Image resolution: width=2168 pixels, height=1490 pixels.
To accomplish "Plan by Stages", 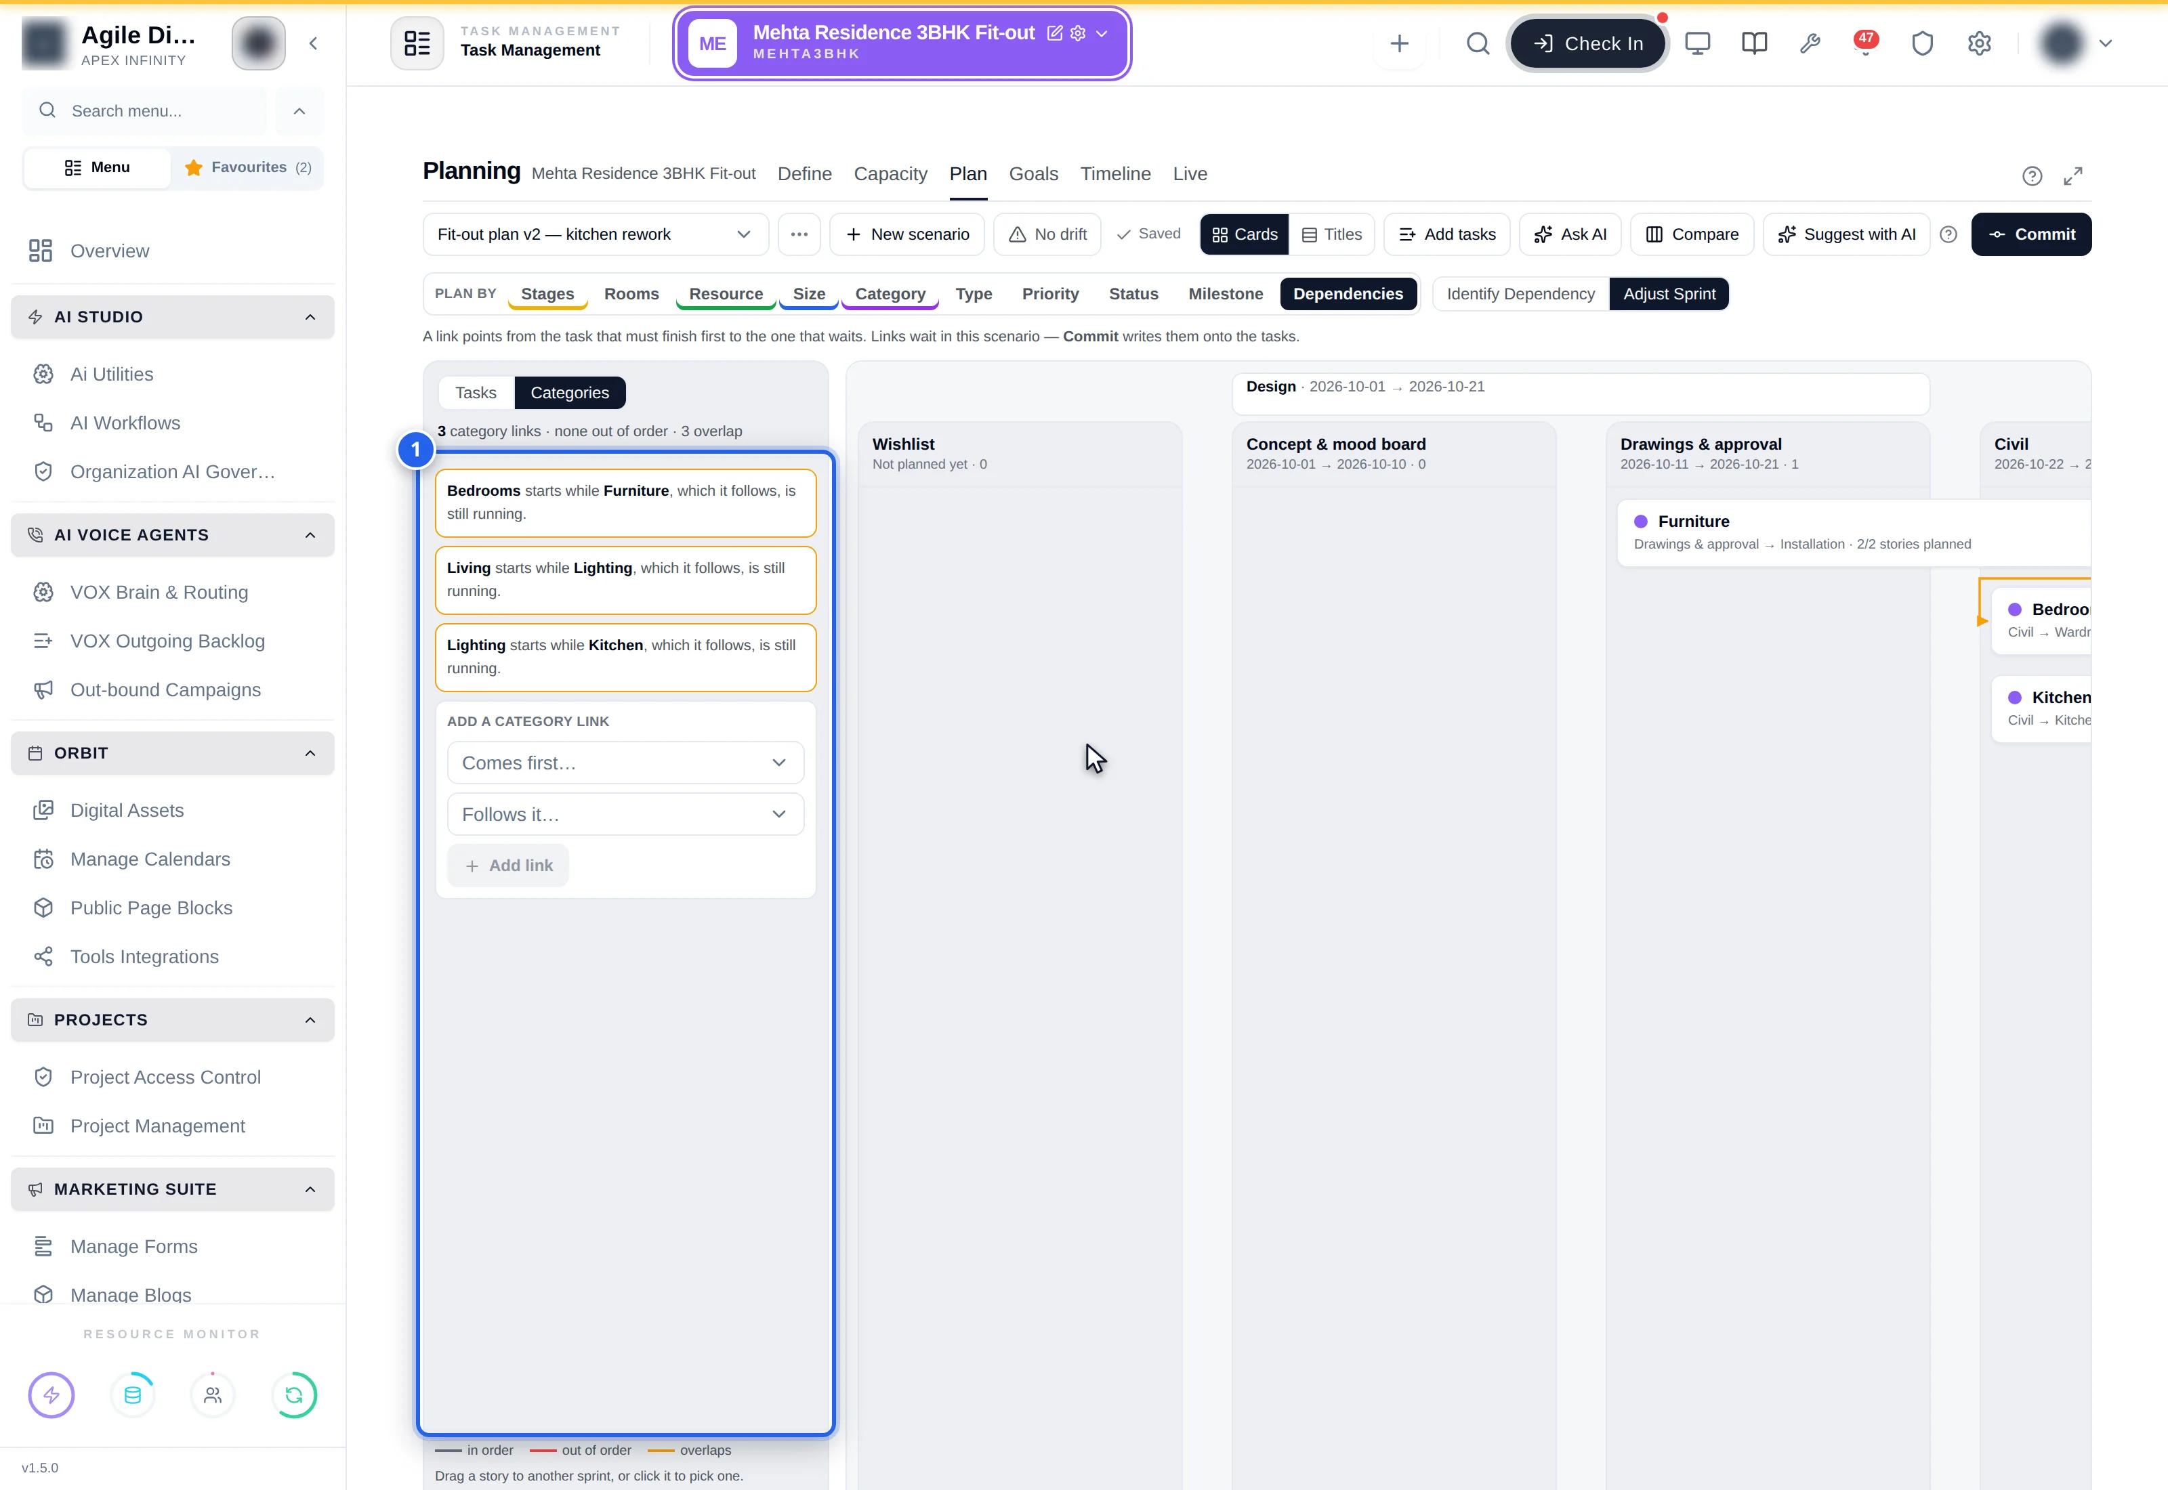I will pos(548,294).
